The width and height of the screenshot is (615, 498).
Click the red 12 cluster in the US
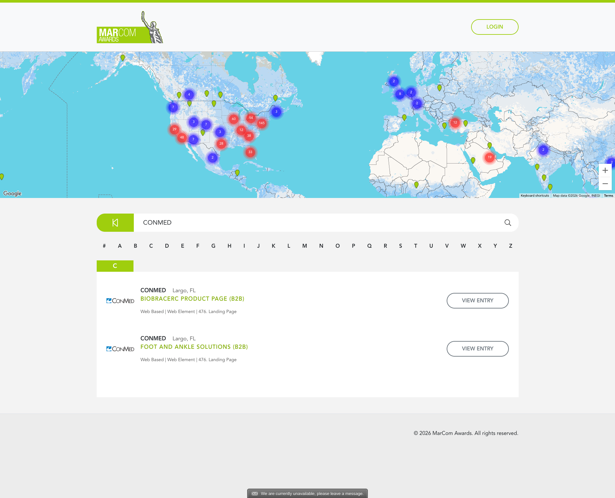tap(241, 130)
